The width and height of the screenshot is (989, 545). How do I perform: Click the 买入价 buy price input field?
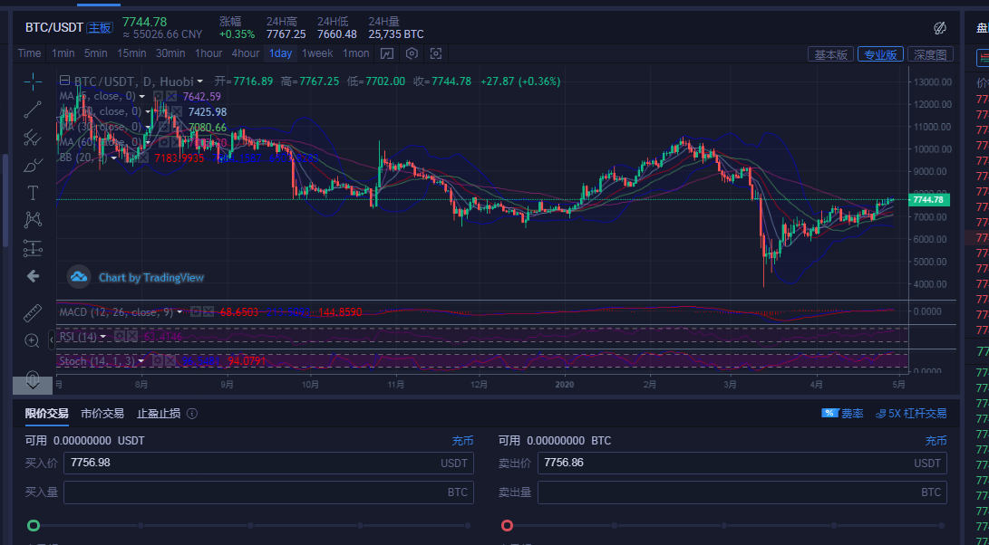263,463
